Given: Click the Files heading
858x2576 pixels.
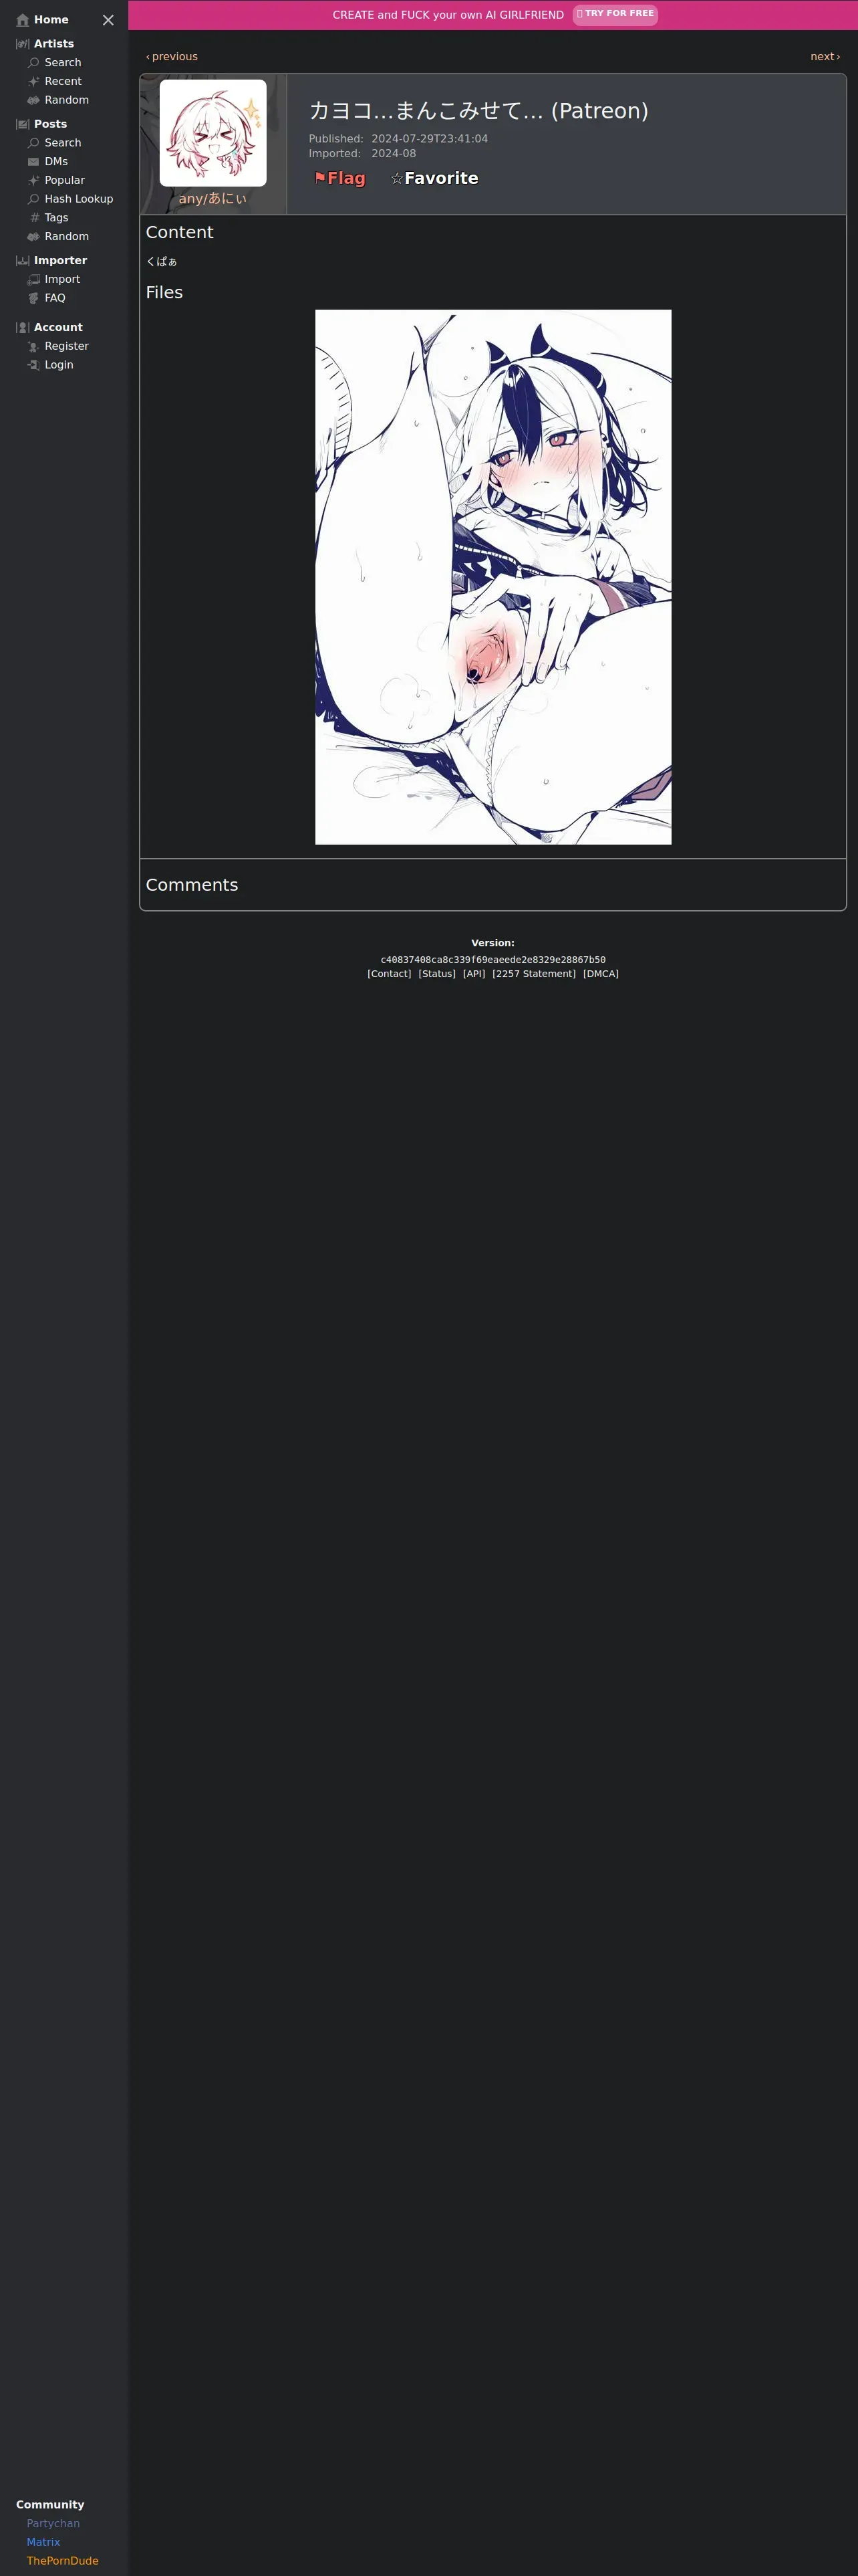Looking at the screenshot, I should point(164,292).
